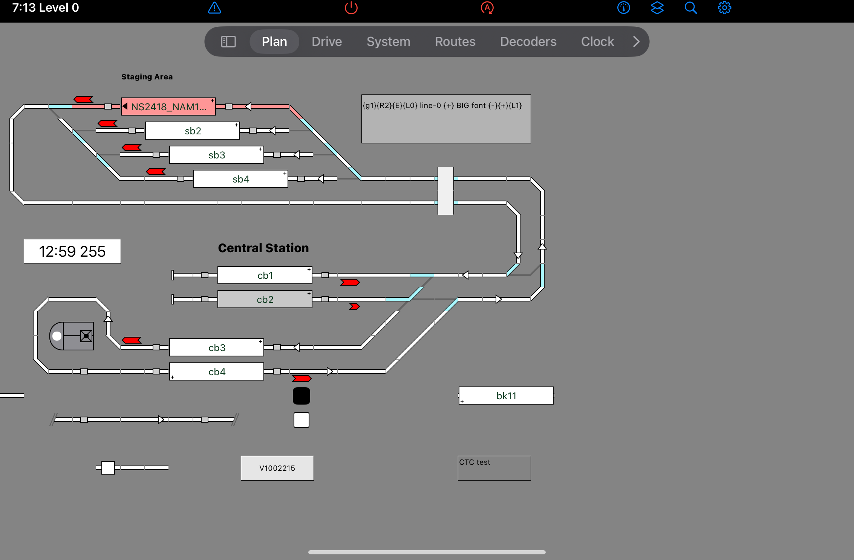Tap the warning triangle icon
The width and height of the screenshot is (854, 560).
tap(214, 8)
